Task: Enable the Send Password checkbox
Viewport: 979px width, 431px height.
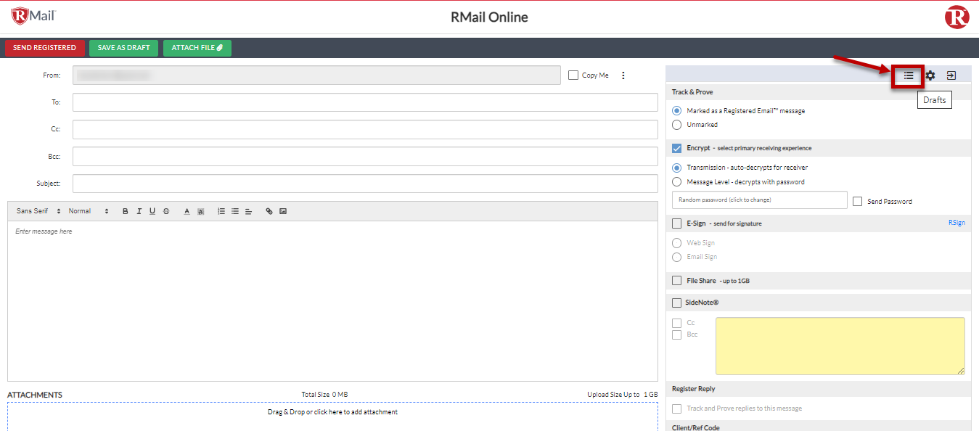Action: (858, 201)
